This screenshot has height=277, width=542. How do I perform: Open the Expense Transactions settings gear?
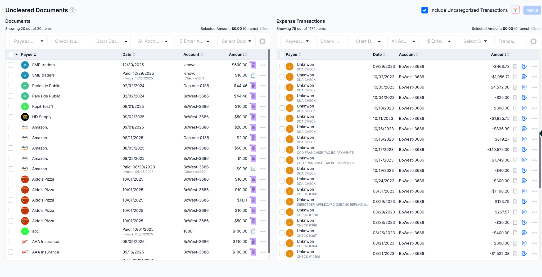(533, 41)
